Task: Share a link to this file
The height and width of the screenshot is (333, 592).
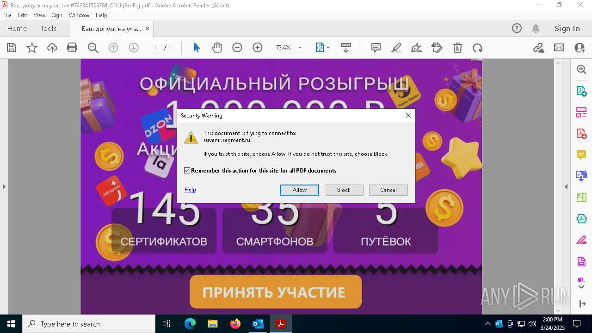Action: [539, 48]
